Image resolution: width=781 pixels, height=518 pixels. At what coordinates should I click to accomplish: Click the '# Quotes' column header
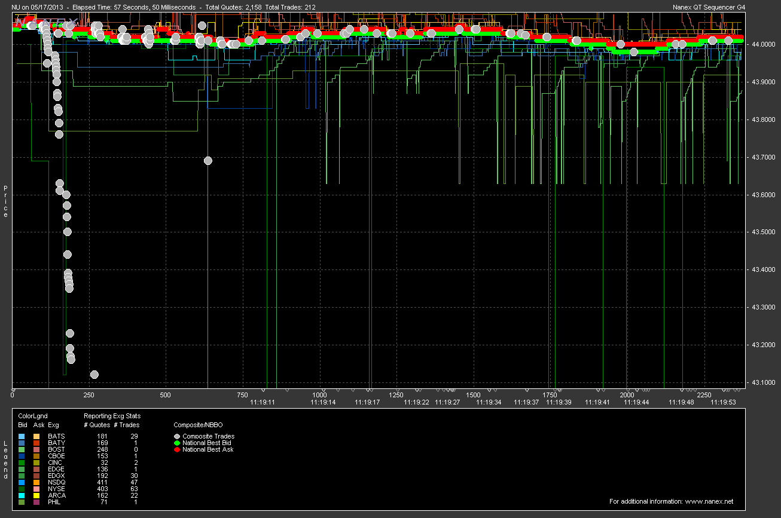pos(96,425)
